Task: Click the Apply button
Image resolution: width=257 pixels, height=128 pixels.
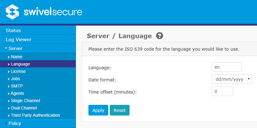Action: [x=98, y=110]
